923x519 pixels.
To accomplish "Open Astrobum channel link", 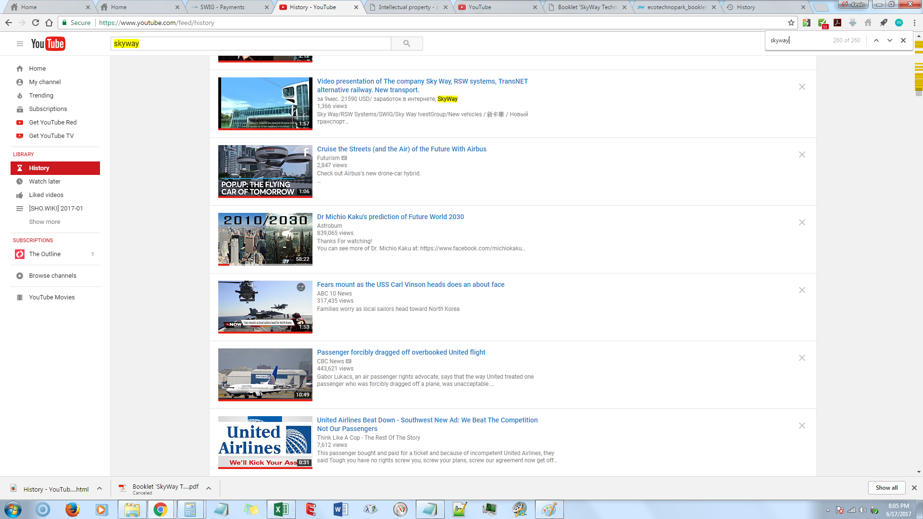I will click(329, 226).
